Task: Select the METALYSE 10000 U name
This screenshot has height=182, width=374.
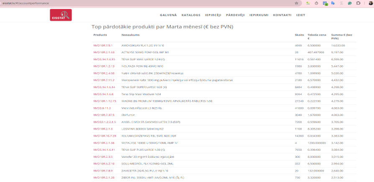Action: pyautogui.click(x=150, y=143)
